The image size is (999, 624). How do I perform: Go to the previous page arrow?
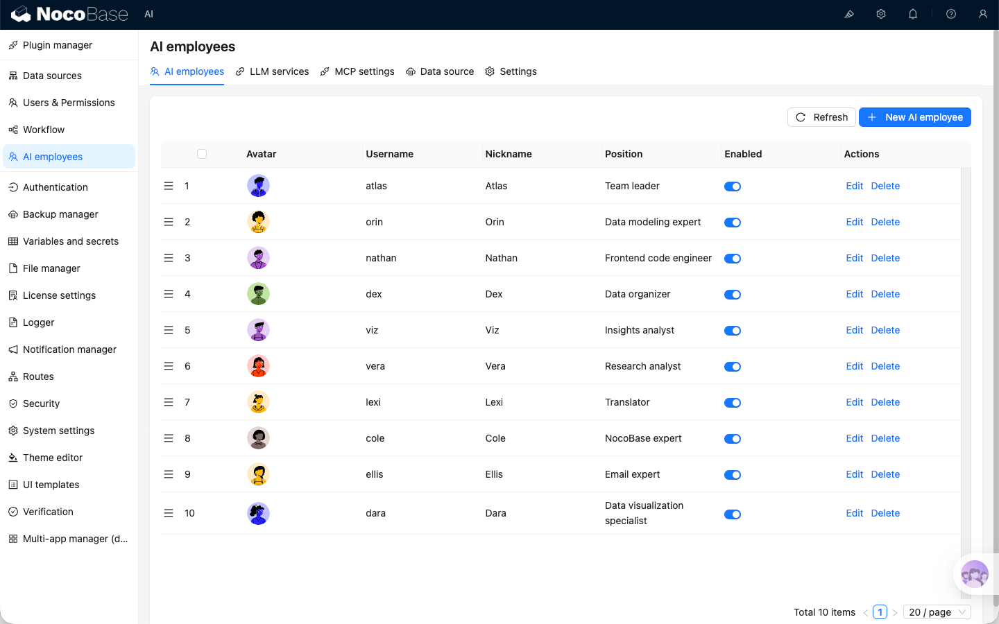[866, 612]
